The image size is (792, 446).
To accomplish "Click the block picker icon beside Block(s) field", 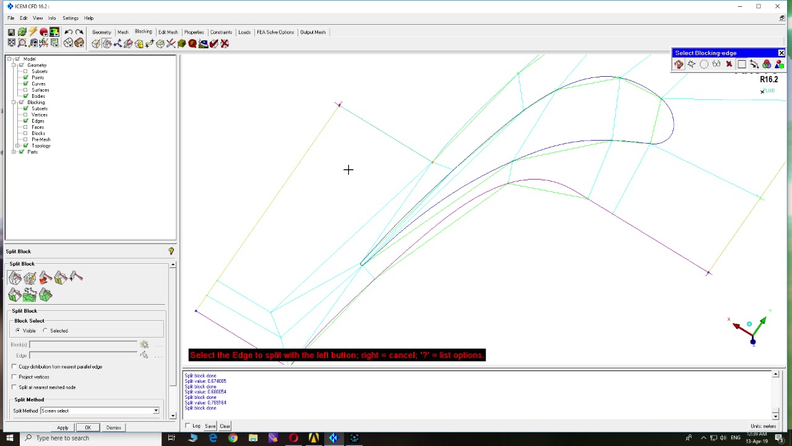I will point(144,344).
